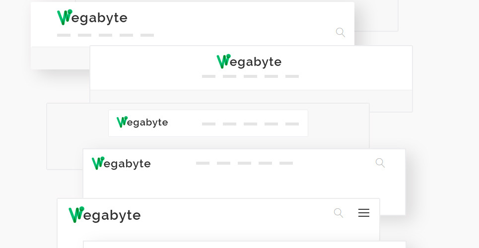Click the search icon in the topmost header
The image size is (479, 248).
coord(340,32)
